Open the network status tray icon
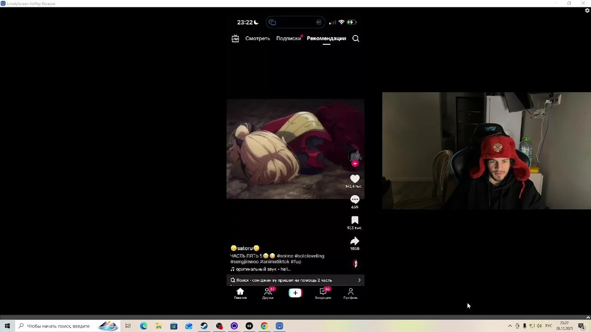This screenshot has height=332, width=591. point(532,326)
